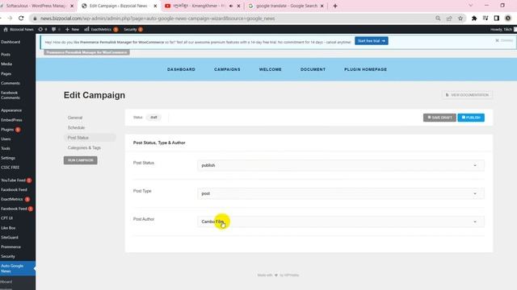Open ExactMetrics in WordPress sidebar
Screen dimensions: 517x290
[12, 199]
